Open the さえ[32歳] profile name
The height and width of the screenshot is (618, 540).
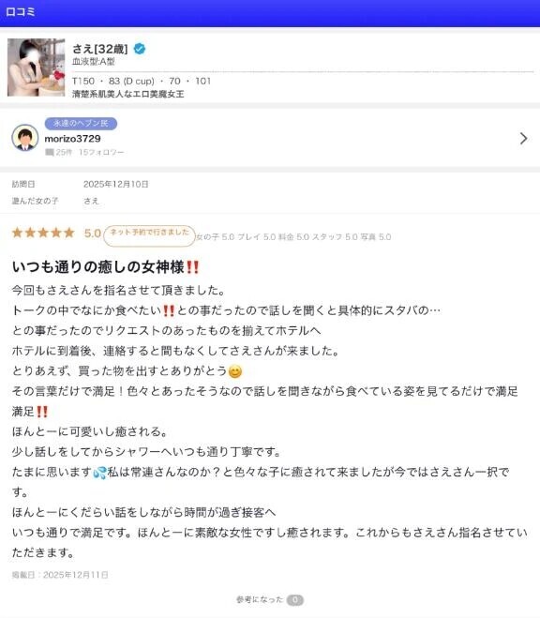tap(100, 49)
